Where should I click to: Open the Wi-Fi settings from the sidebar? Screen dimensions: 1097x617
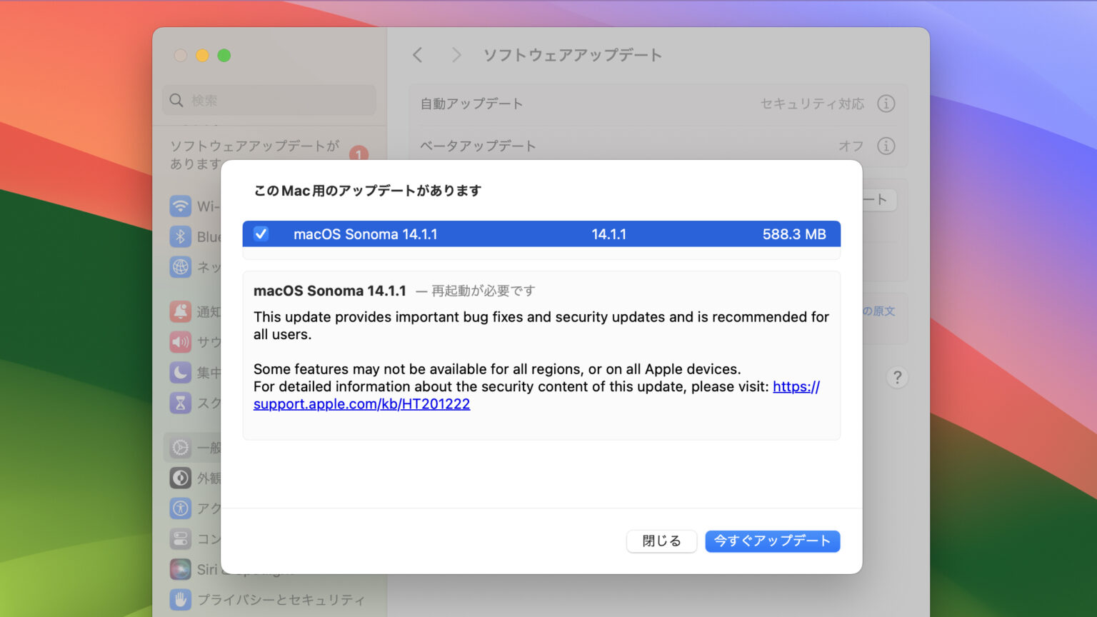pyautogui.click(x=181, y=206)
